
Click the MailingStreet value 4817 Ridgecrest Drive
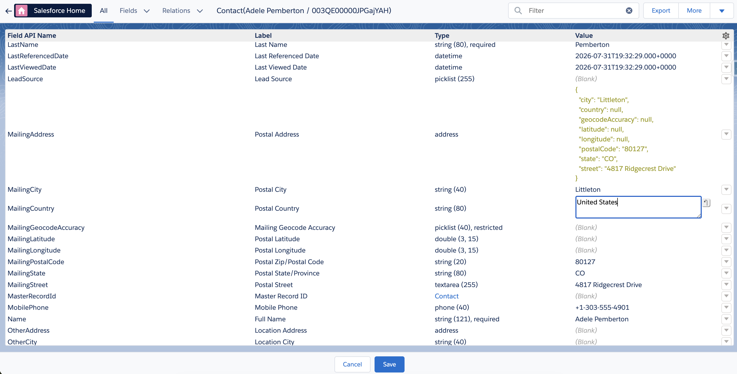point(608,285)
